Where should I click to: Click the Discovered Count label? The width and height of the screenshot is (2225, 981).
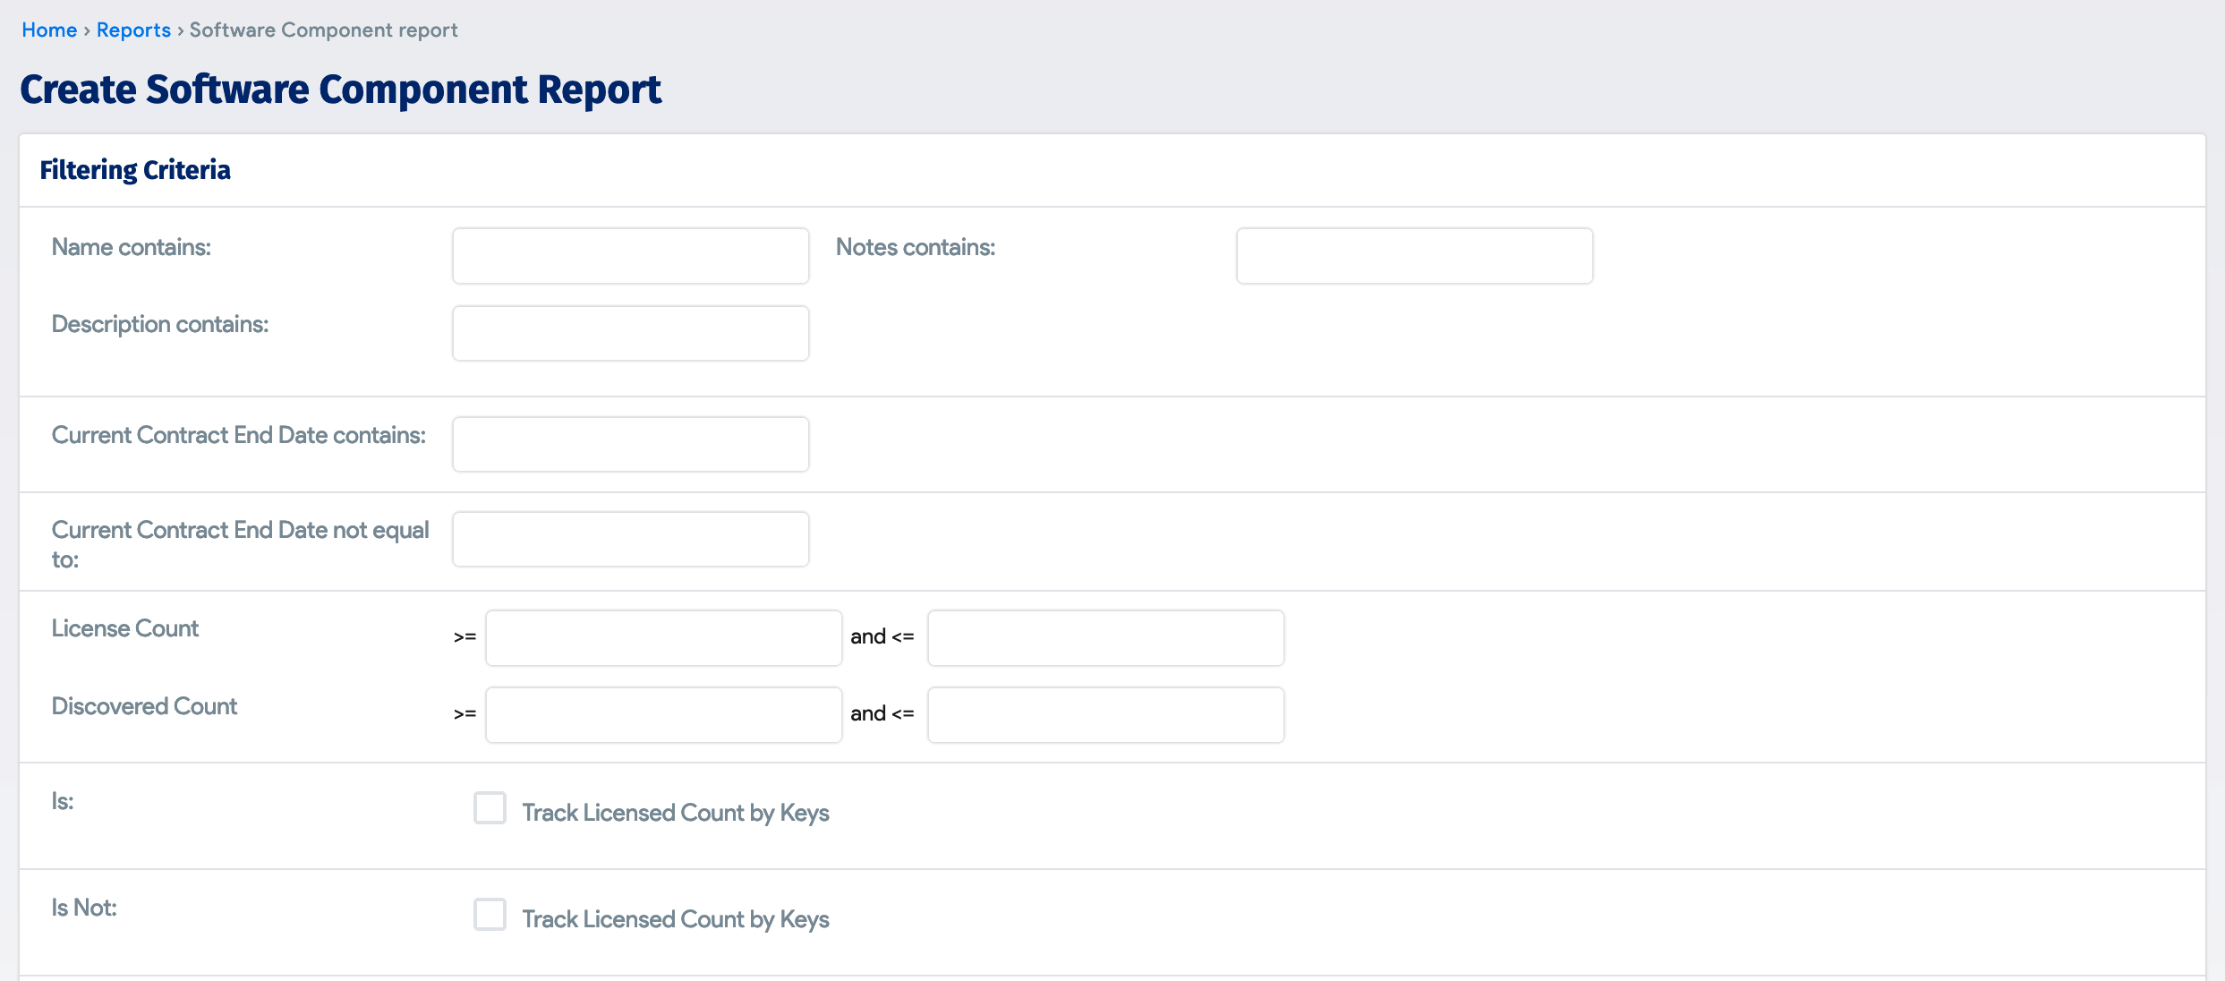click(x=144, y=706)
